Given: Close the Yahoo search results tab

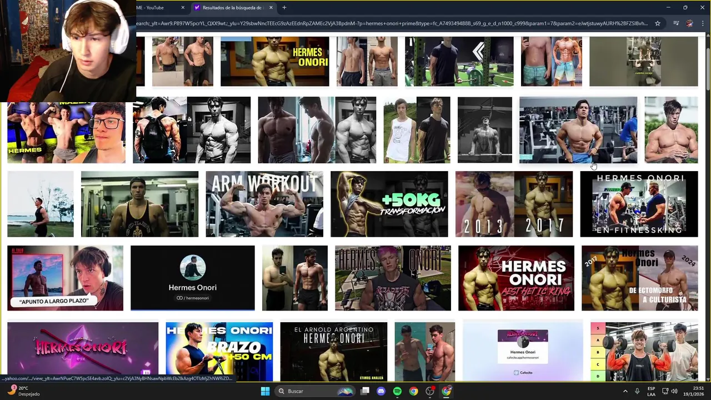Looking at the screenshot, I should [271, 8].
